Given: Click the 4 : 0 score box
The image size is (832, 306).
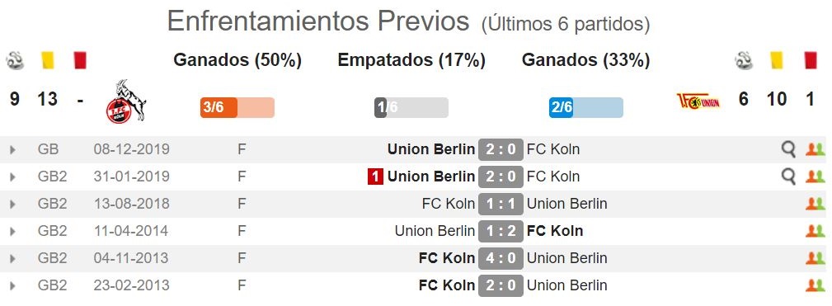Looking at the screenshot, I should (501, 258).
